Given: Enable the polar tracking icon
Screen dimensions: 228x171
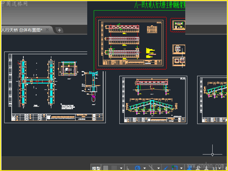Looking at the screenshot, I should pyautogui.click(x=137, y=168).
